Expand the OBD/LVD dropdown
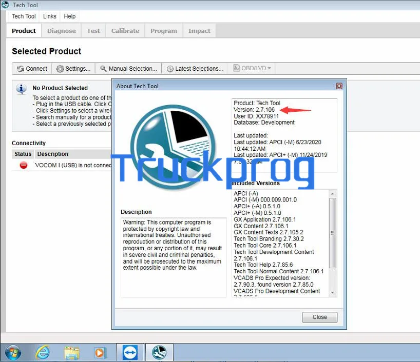This screenshot has width=420, height=362. [252, 68]
